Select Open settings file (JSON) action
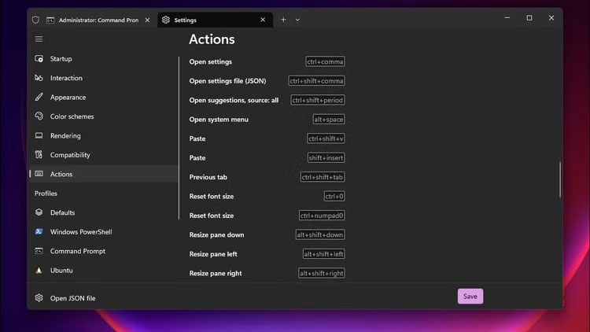 coord(267,81)
